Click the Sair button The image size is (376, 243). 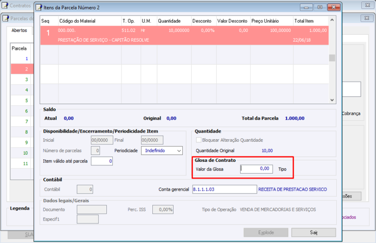coord(313,233)
